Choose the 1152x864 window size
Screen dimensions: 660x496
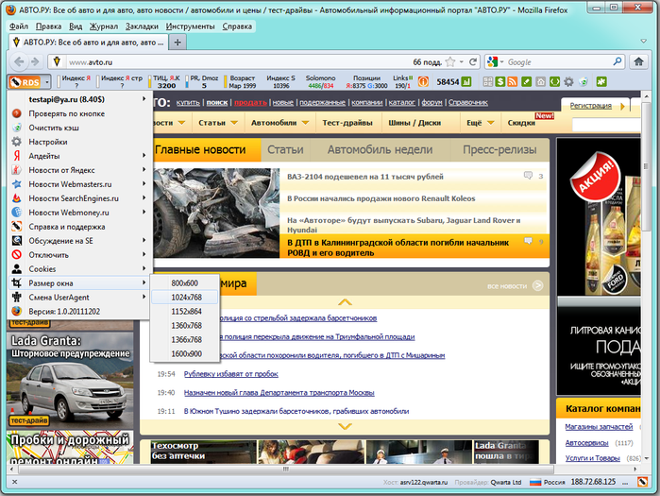[x=184, y=311]
